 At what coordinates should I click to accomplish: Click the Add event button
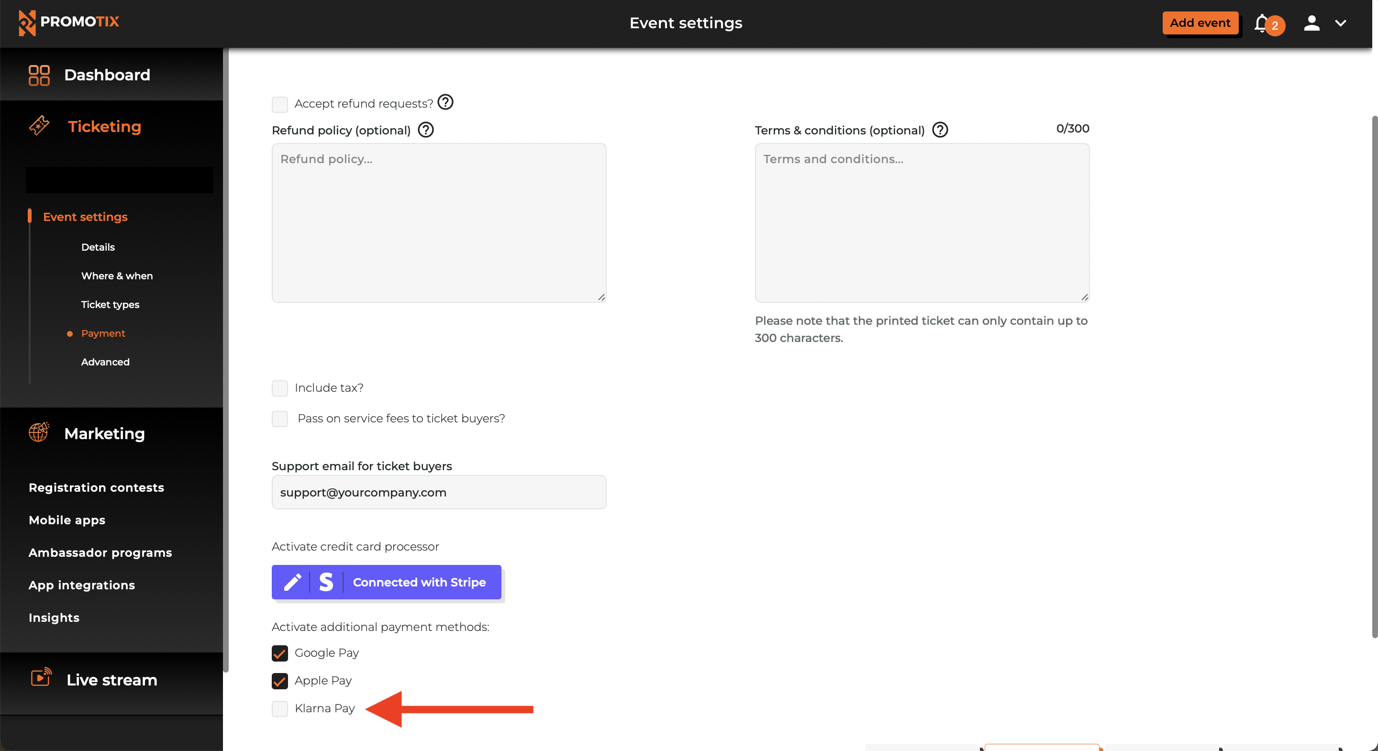(x=1200, y=22)
